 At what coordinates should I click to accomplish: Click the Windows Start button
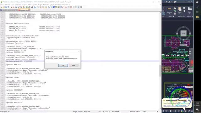tap(197, 2)
